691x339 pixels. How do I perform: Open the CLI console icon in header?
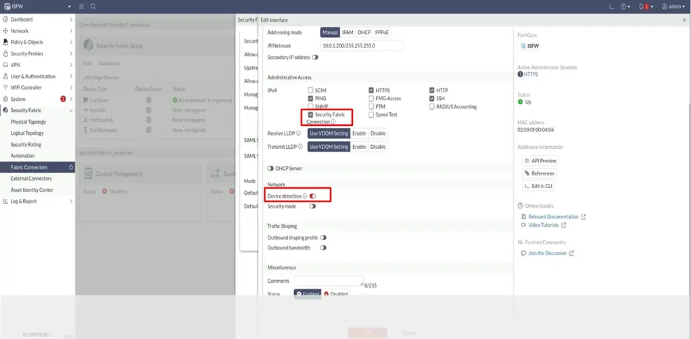click(611, 7)
